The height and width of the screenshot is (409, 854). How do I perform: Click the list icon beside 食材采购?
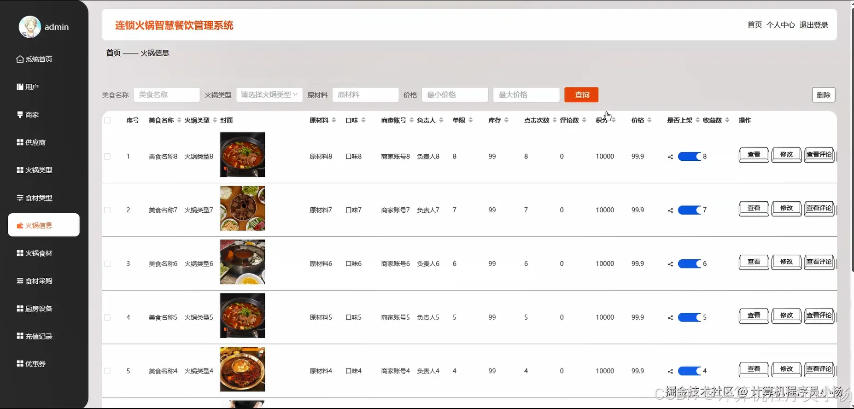click(20, 281)
